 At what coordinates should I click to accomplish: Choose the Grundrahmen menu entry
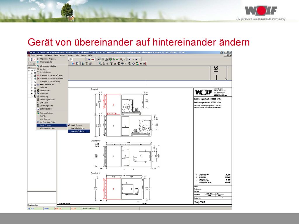point(52,72)
